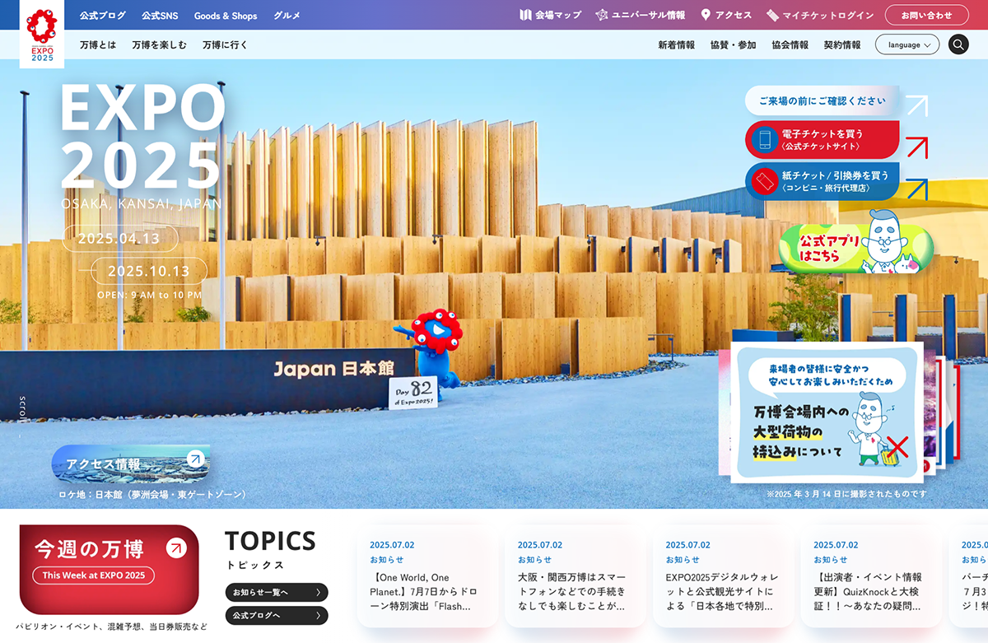This screenshot has height=643, width=988.
Task: Click the access location pin icon
Action: pyautogui.click(x=706, y=15)
